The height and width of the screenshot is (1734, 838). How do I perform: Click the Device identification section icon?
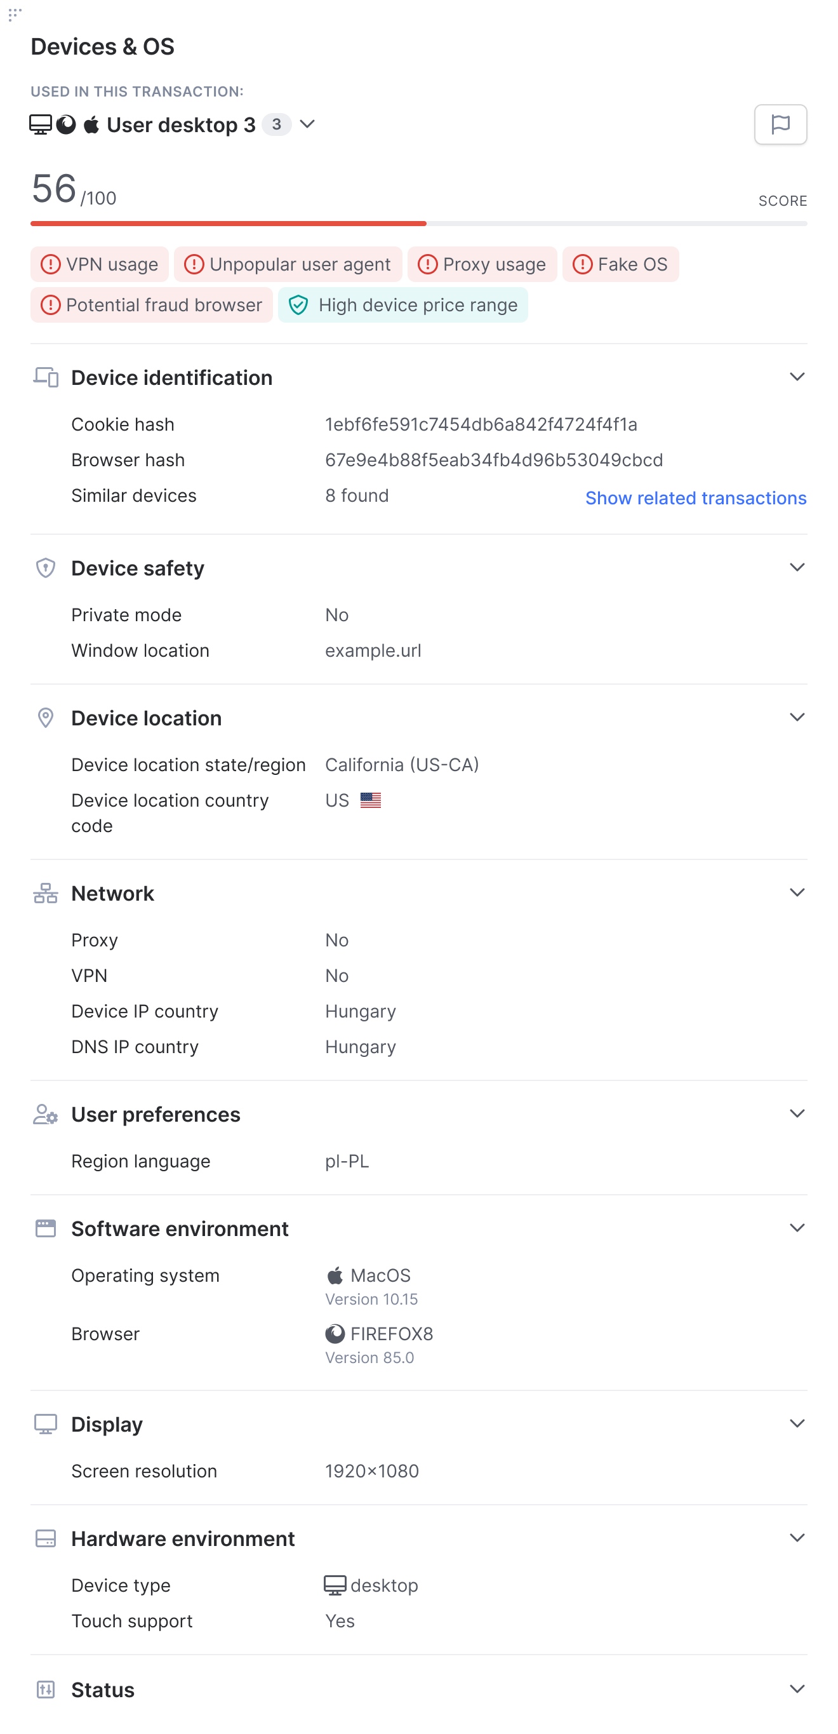click(46, 377)
